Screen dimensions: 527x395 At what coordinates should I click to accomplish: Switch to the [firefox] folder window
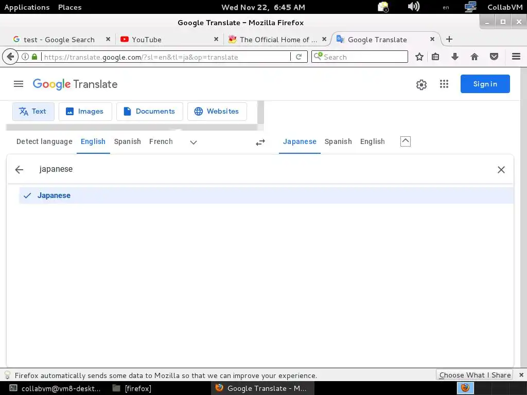click(x=132, y=388)
